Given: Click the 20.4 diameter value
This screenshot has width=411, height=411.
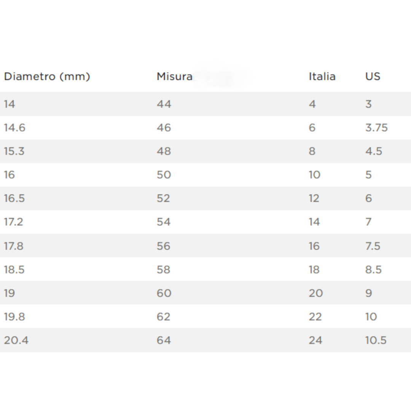Looking at the screenshot, I should click(16, 340).
